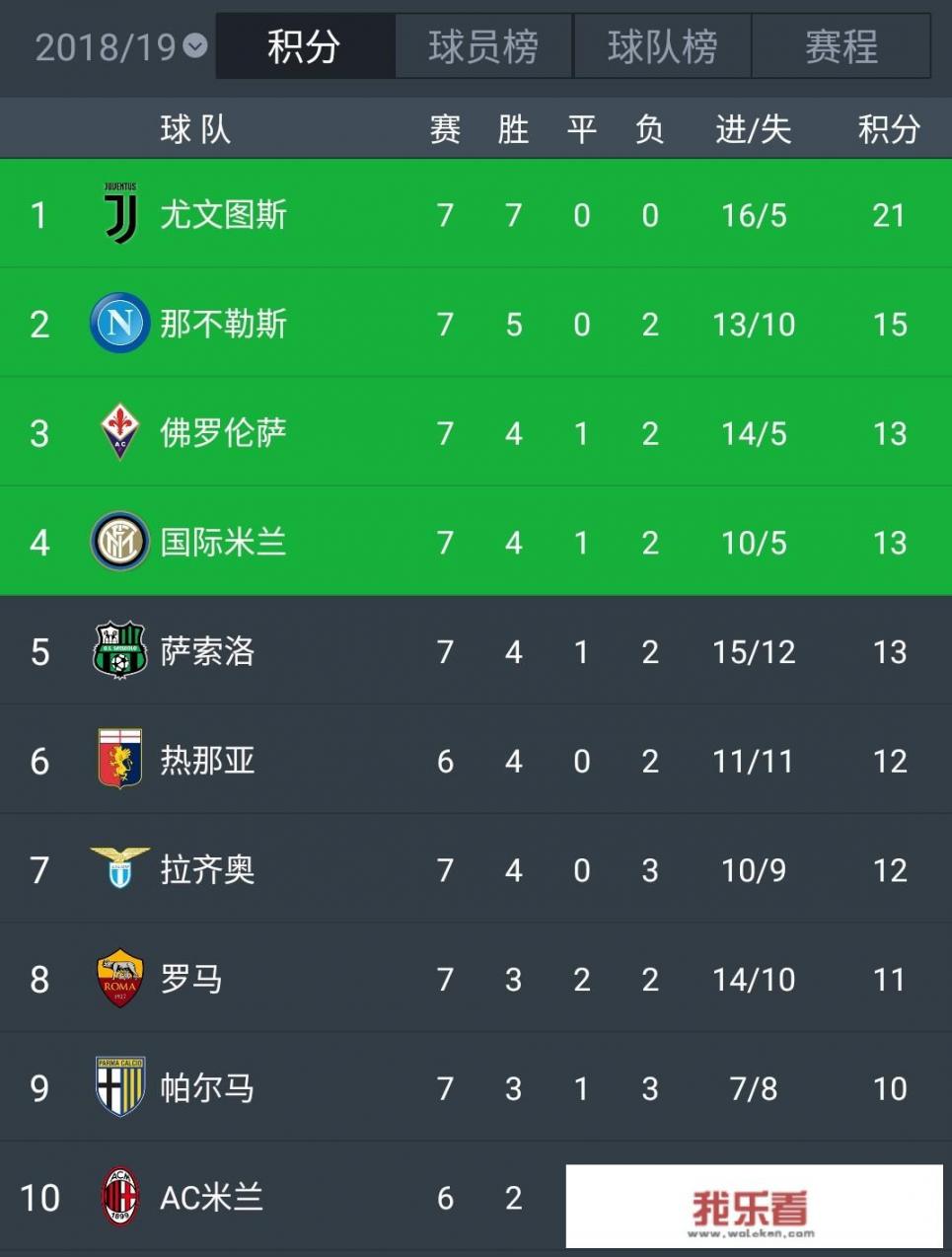The width and height of the screenshot is (952, 1257).
Task: Open the 国际米兰 team name link
Action: pyautogui.click(x=224, y=542)
